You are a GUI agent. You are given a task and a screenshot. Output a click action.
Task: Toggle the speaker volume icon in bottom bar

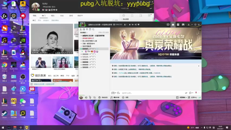(86, 97)
